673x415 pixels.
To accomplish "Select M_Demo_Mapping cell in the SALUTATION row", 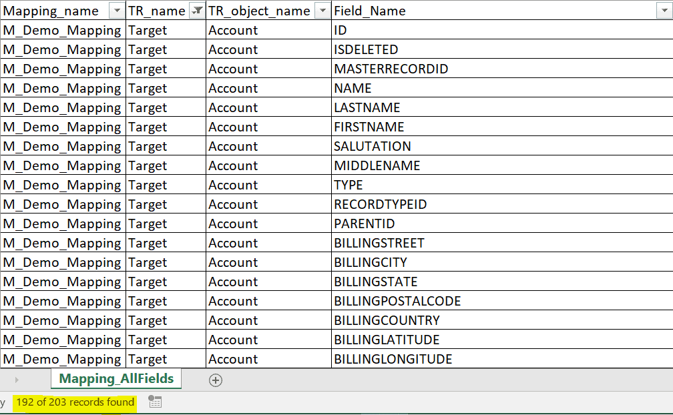I will click(63, 145).
